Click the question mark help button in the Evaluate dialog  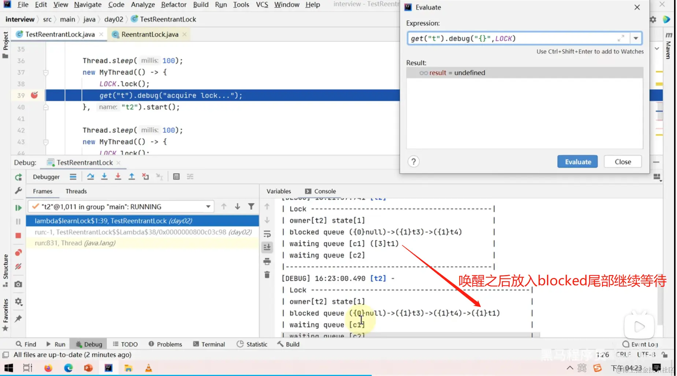click(x=413, y=162)
